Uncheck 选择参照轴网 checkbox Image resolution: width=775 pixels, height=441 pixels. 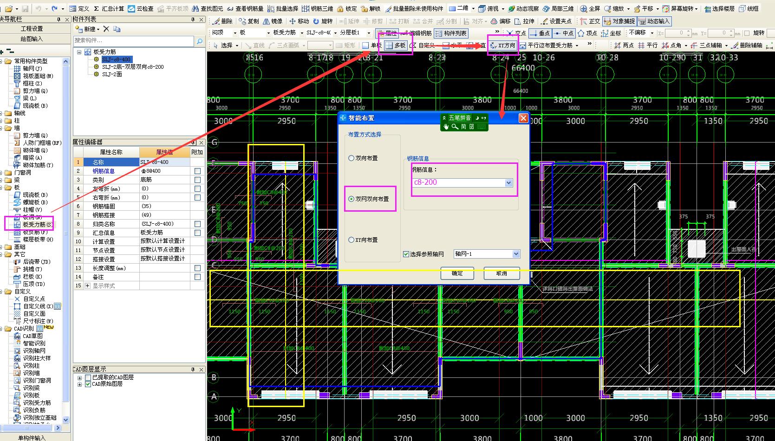406,254
